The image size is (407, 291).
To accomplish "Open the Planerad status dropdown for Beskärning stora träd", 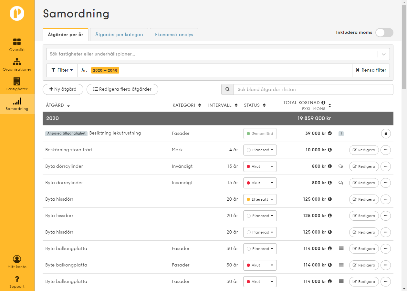I will click(x=260, y=150).
